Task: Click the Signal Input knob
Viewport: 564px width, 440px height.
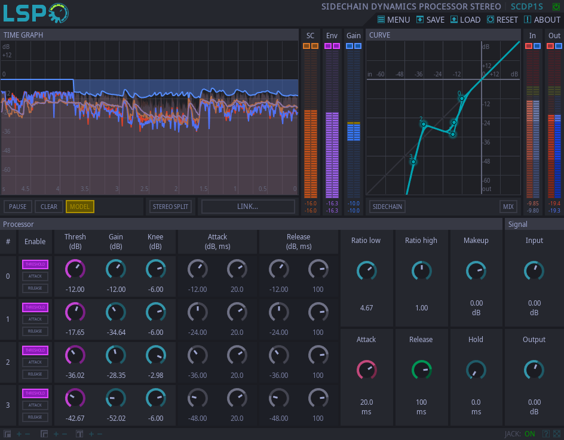Action: point(534,271)
